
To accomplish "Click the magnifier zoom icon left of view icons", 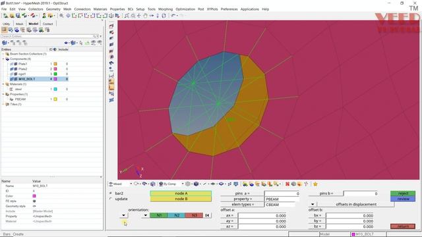I will pyautogui.click(x=61, y=16).
